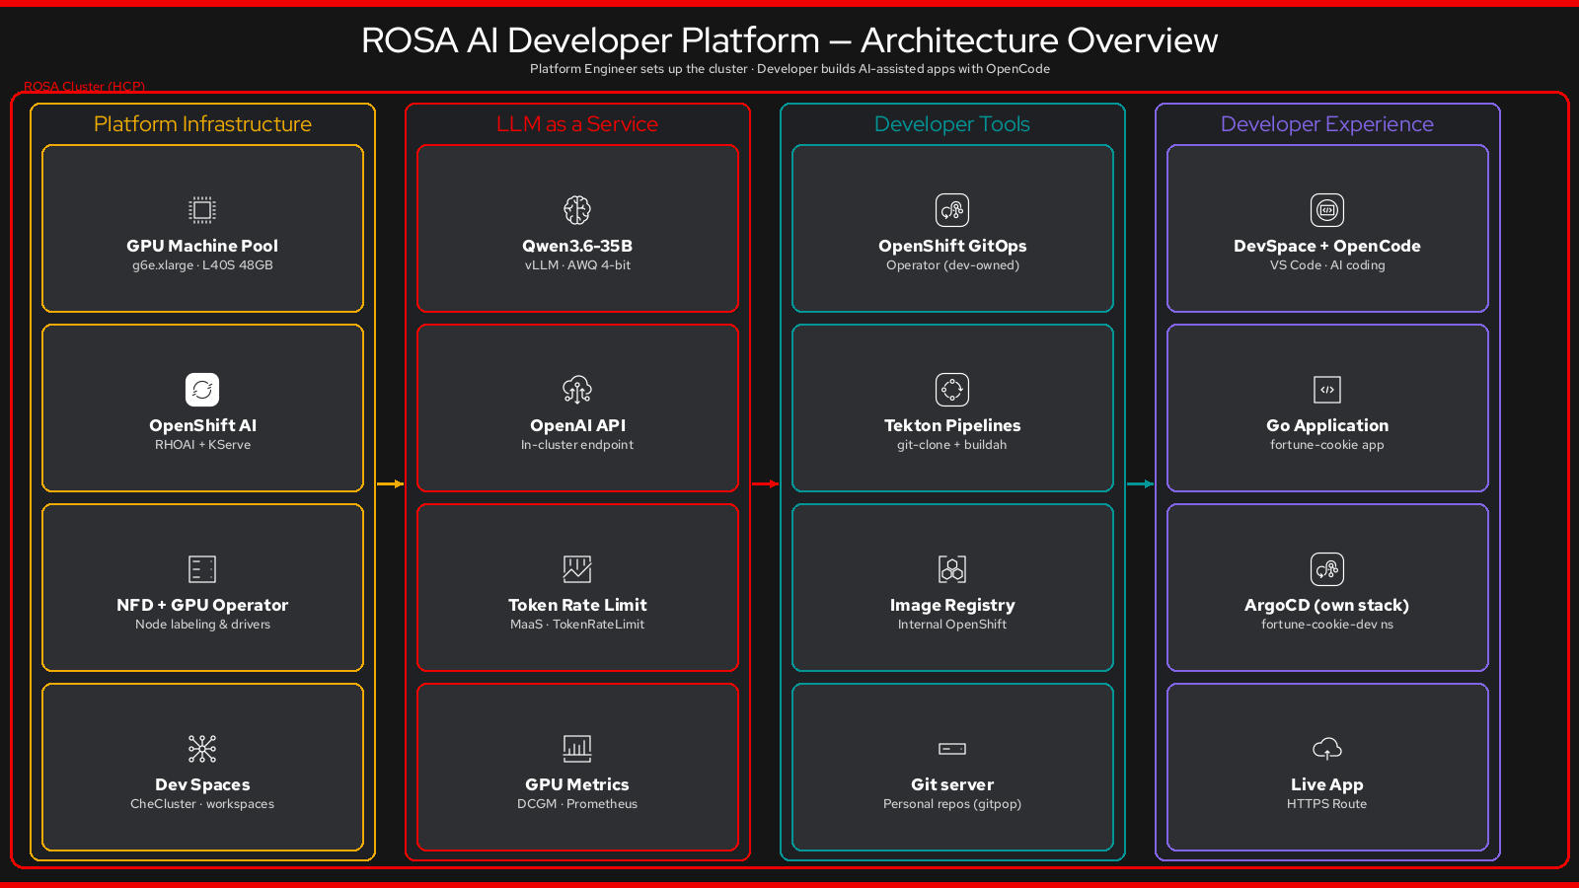Click the 'OpenAI API' card title
This screenshot has width=1579, height=888.
coord(577,425)
